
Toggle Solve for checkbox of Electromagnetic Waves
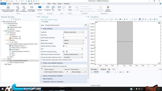[x=67, y=72]
